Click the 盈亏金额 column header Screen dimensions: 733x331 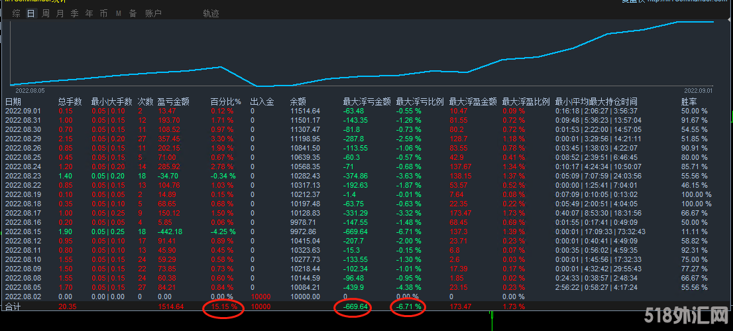coord(174,101)
